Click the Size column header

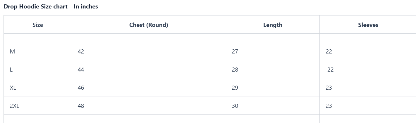pos(38,25)
